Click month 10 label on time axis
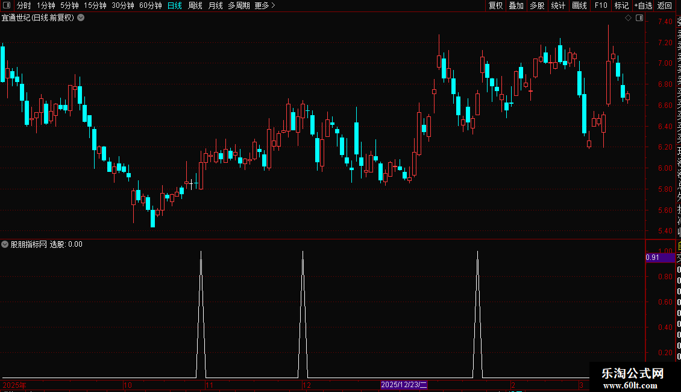 coord(128,385)
